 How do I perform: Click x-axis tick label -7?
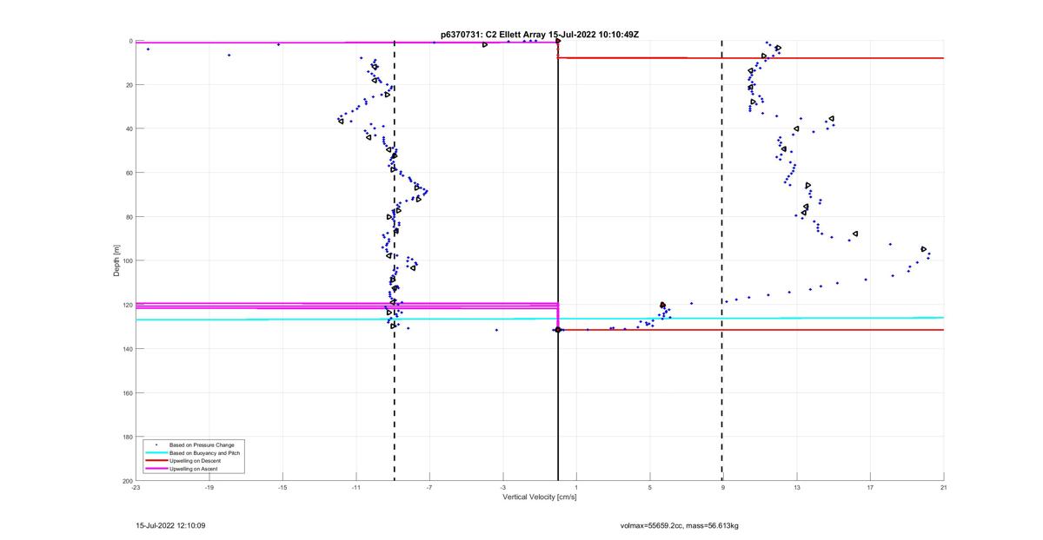pyautogui.click(x=429, y=488)
